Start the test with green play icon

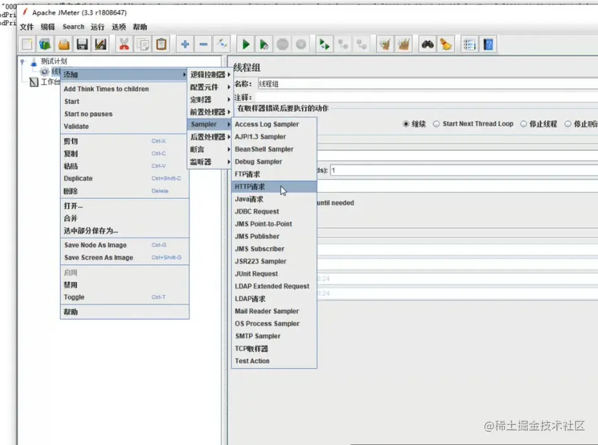click(245, 44)
